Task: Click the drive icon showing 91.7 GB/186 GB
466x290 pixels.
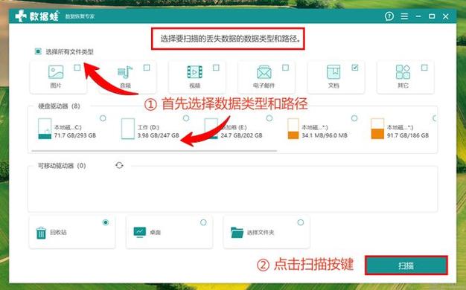Action: pyautogui.click(x=377, y=129)
